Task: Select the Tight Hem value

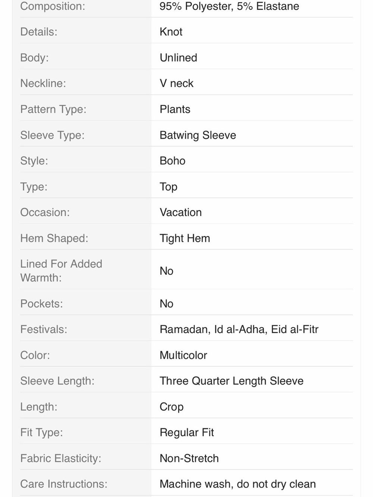Action: pos(185,238)
